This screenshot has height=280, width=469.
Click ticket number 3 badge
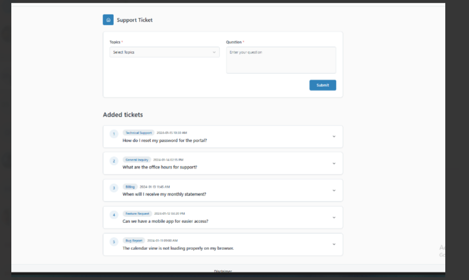click(114, 188)
